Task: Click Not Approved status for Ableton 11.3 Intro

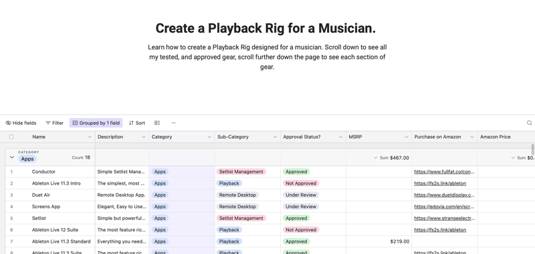Action: (x=301, y=183)
